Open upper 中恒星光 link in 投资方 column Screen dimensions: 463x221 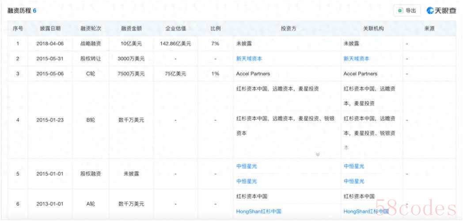(247, 166)
